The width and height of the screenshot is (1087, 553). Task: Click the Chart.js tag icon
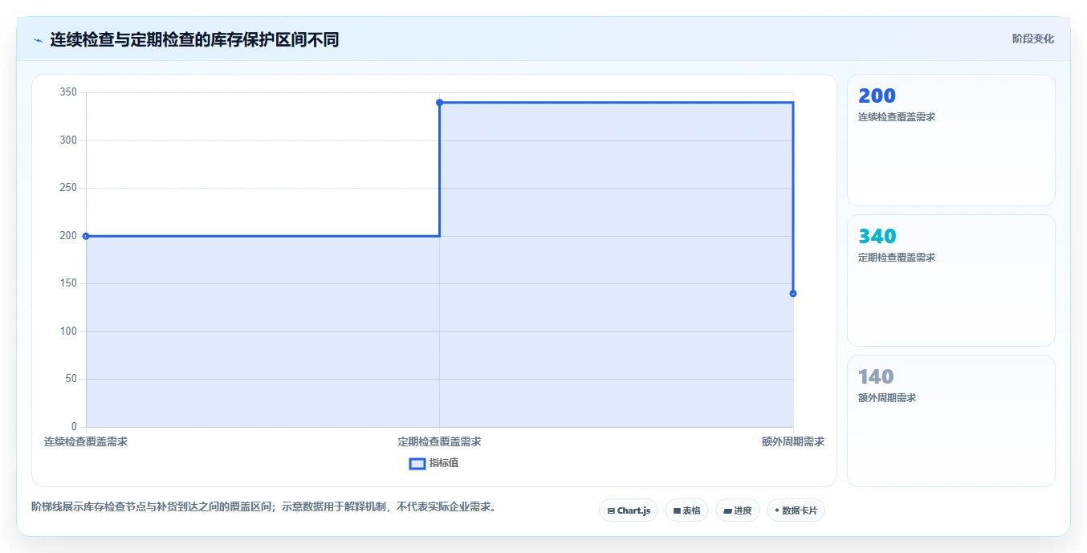[611, 510]
